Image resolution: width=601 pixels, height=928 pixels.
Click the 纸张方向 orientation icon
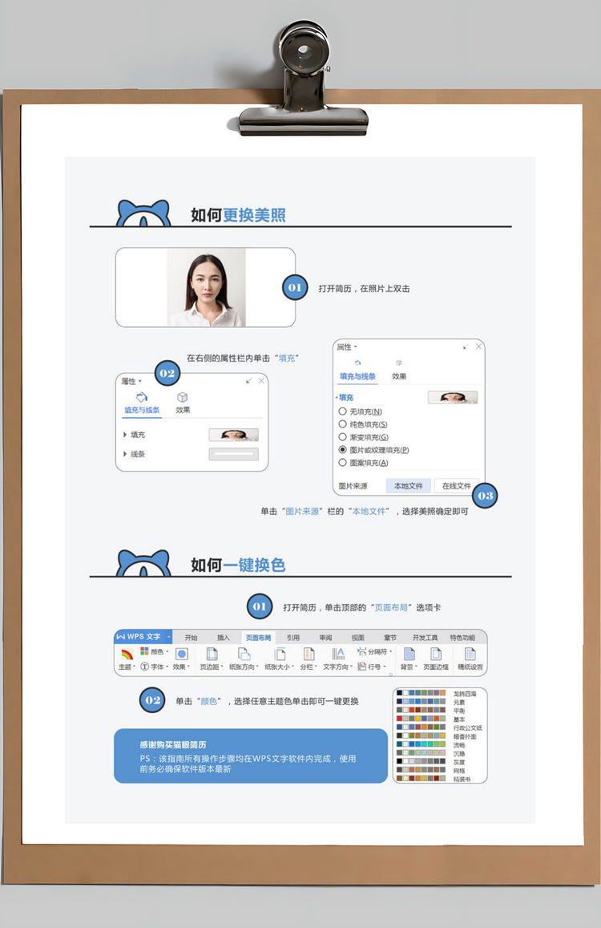[244, 654]
